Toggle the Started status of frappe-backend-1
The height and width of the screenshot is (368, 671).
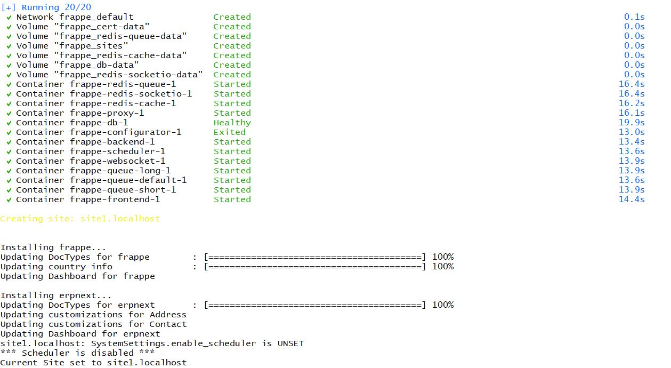point(232,141)
